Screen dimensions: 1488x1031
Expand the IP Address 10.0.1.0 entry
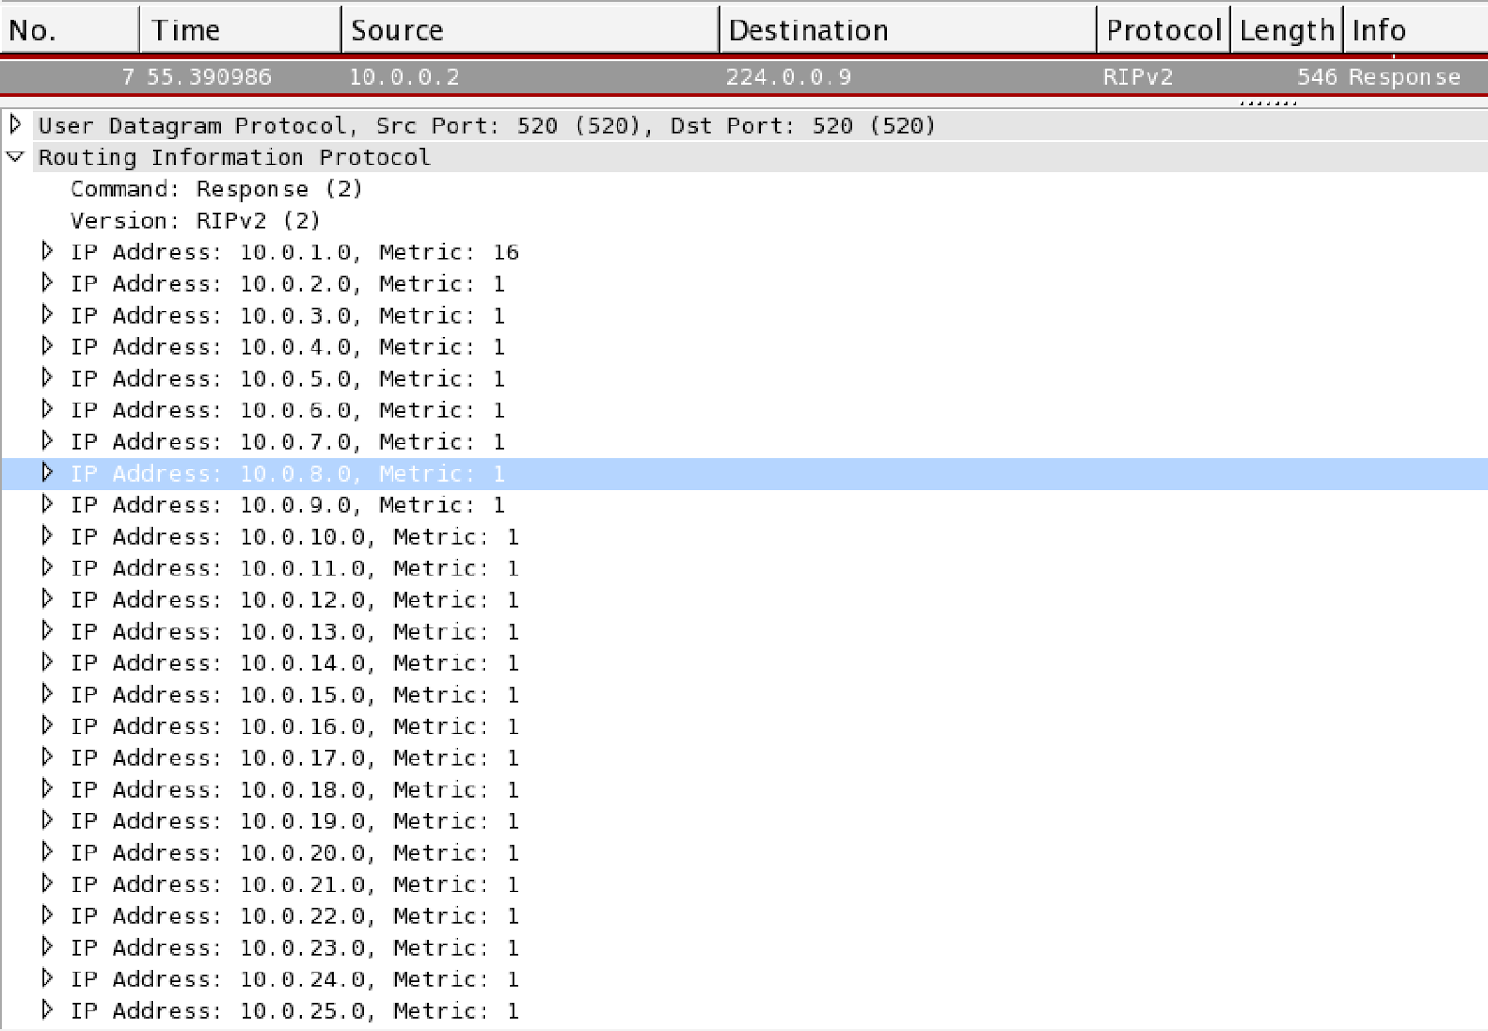[46, 252]
